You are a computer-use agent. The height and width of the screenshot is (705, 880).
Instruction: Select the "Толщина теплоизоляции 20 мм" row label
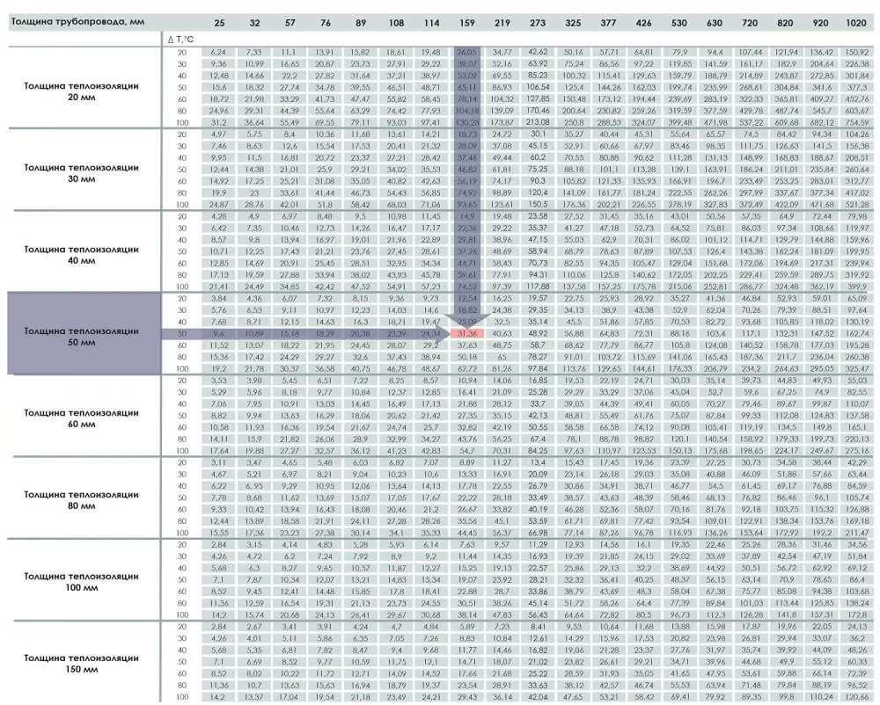(81, 91)
